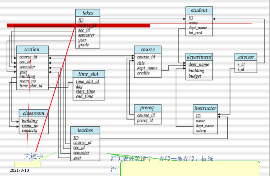The image size is (270, 176).
Task: Click 'semester' in the takes table
Action: tap(86, 35)
